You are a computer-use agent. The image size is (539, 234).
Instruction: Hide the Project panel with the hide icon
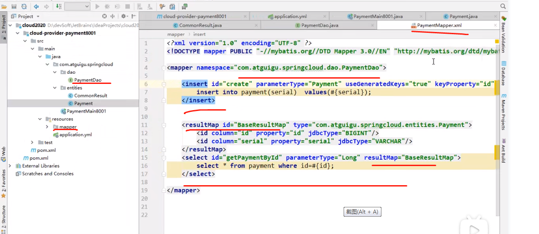133,16
